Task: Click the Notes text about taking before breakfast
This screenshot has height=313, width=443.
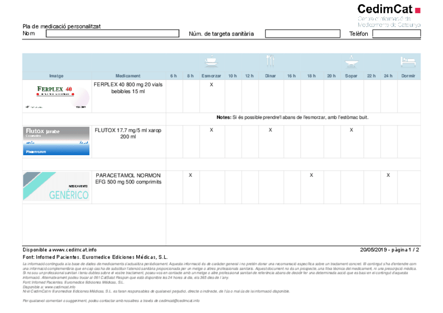Action: click(x=293, y=117)
